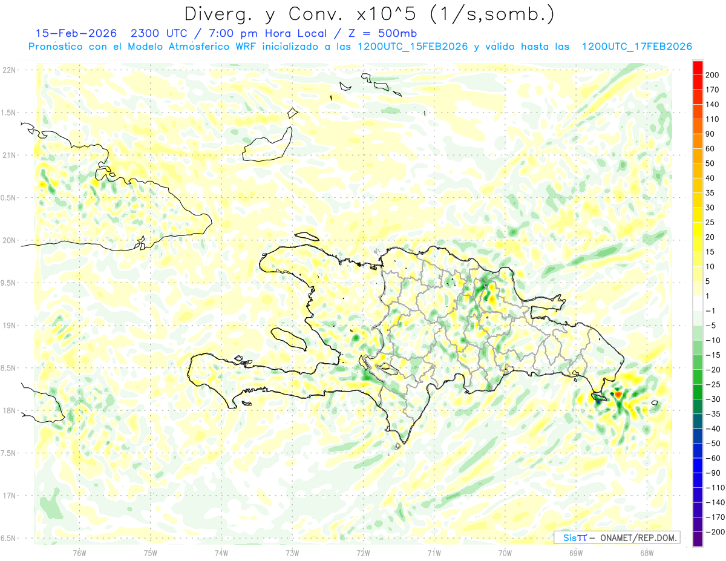Click the color scale value '-1'
726x561 pixels.
click(711, 311)
